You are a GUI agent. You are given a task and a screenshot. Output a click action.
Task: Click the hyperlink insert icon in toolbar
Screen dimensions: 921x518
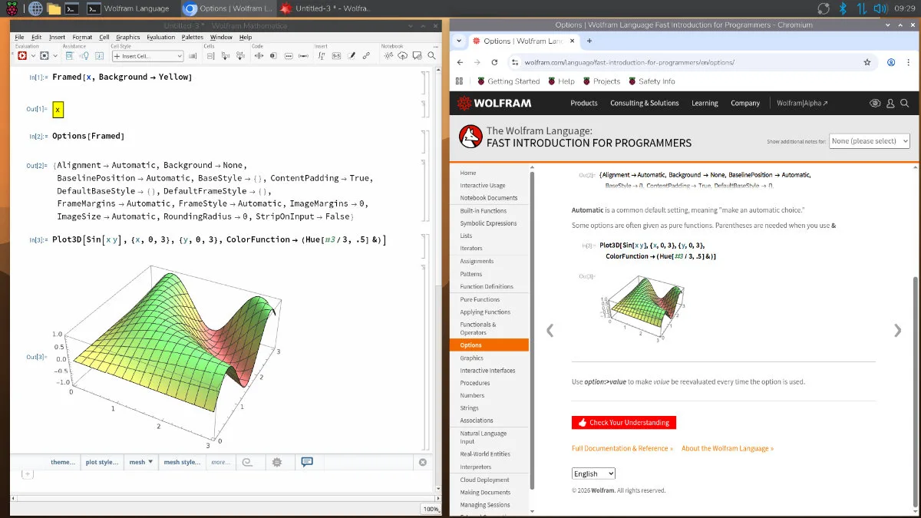pos(366,56)
